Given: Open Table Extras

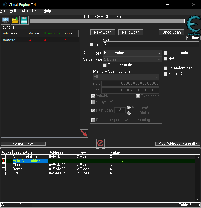Looking at the screenshot, I should [189, 205].
